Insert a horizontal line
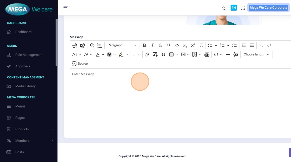 [228, 54]
